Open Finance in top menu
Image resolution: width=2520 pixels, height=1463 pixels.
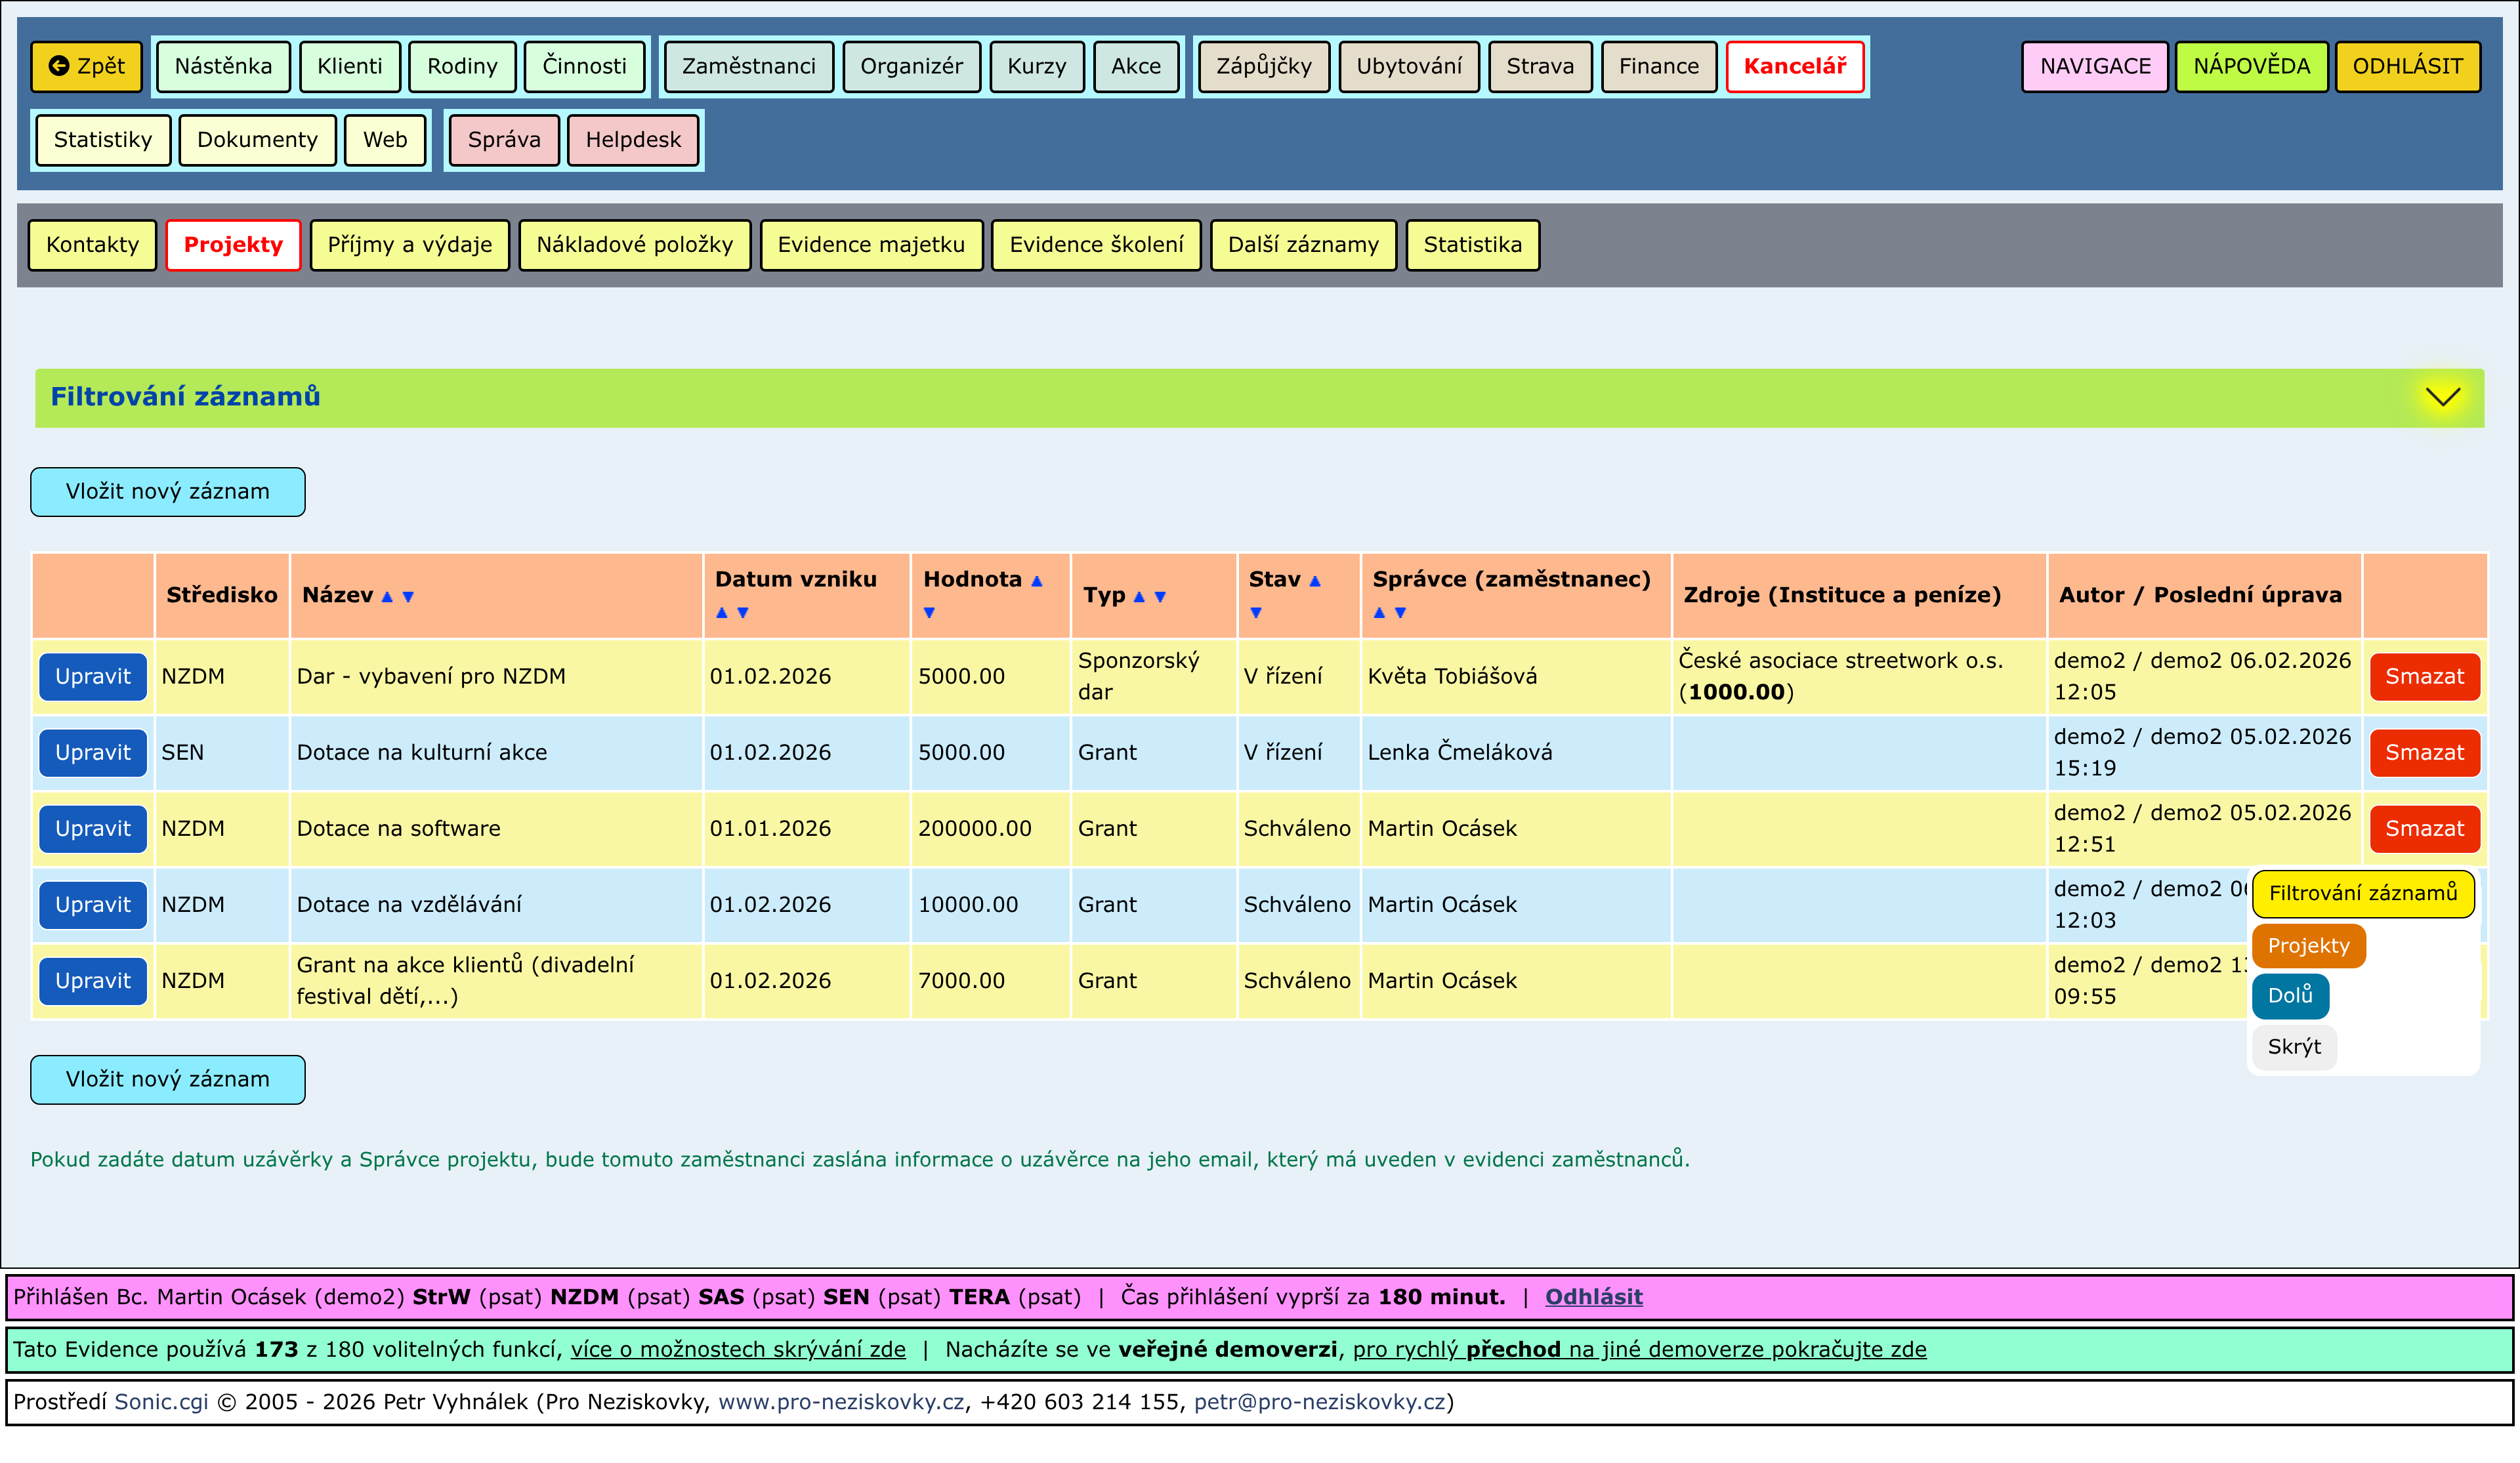(1658, 66)
